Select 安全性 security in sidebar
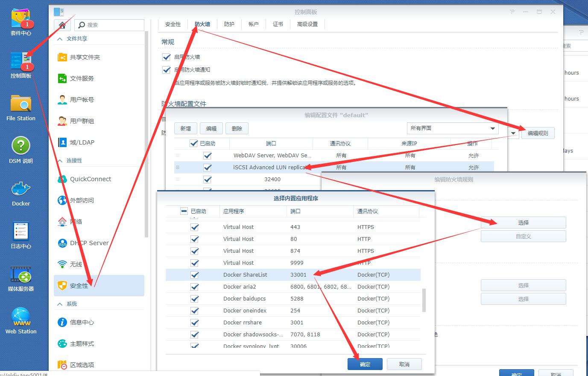588x376 pixels. pyautogui.click(x=99, y=286)
